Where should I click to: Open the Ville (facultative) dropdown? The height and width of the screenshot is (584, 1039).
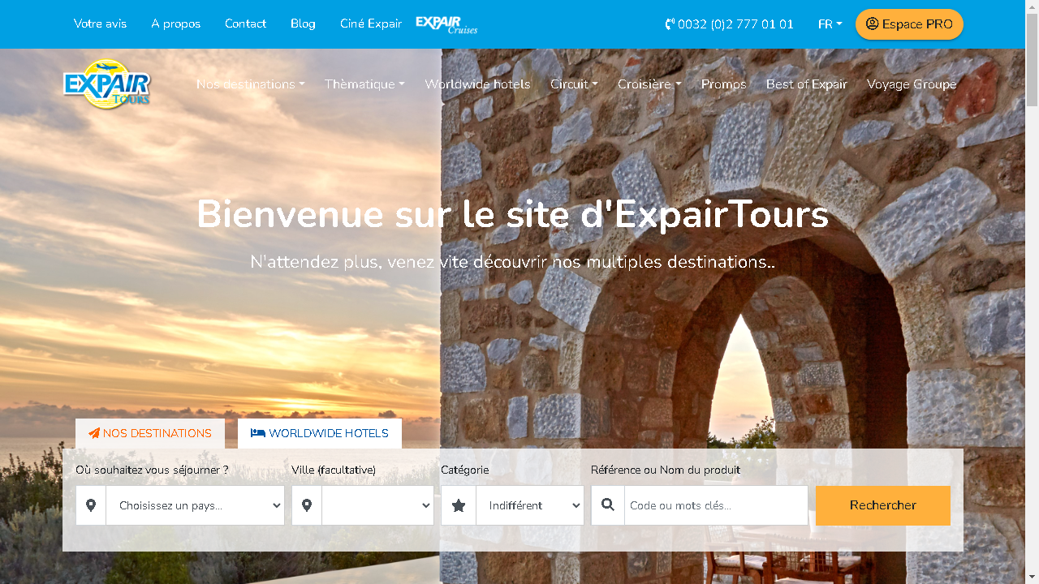coord(377,505)
